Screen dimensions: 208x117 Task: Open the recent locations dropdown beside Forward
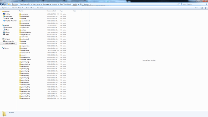(x=7, y=4)
